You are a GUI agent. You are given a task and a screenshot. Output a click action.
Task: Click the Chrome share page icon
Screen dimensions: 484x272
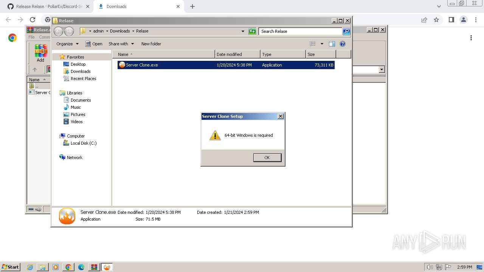coord(424,20)
